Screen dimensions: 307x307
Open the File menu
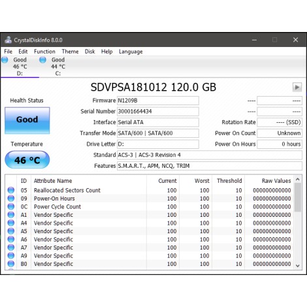[x=8, y=52]
